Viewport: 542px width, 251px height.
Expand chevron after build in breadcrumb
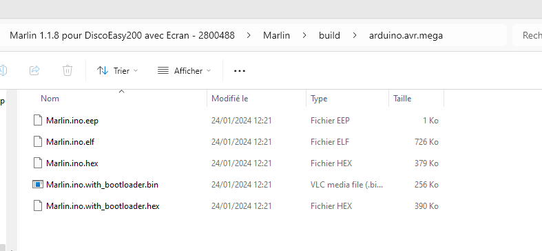355,35
